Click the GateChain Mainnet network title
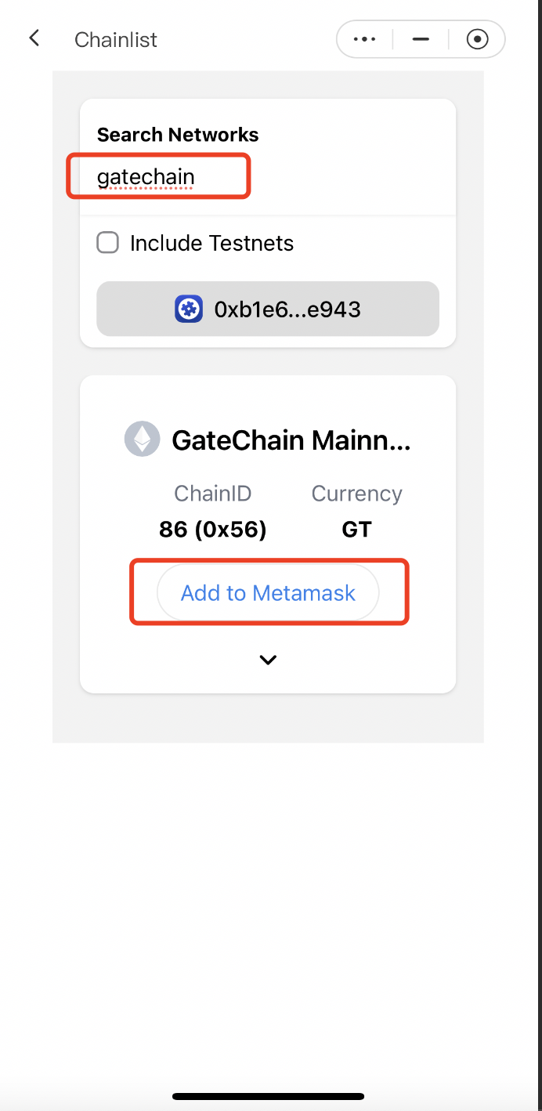This screenshot has width=542, height=1111. [291, 440]
